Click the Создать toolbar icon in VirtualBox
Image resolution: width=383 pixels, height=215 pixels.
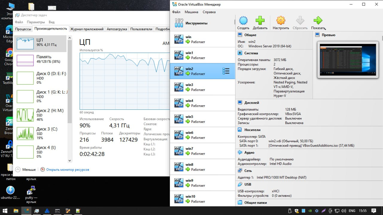click(243, 21)
